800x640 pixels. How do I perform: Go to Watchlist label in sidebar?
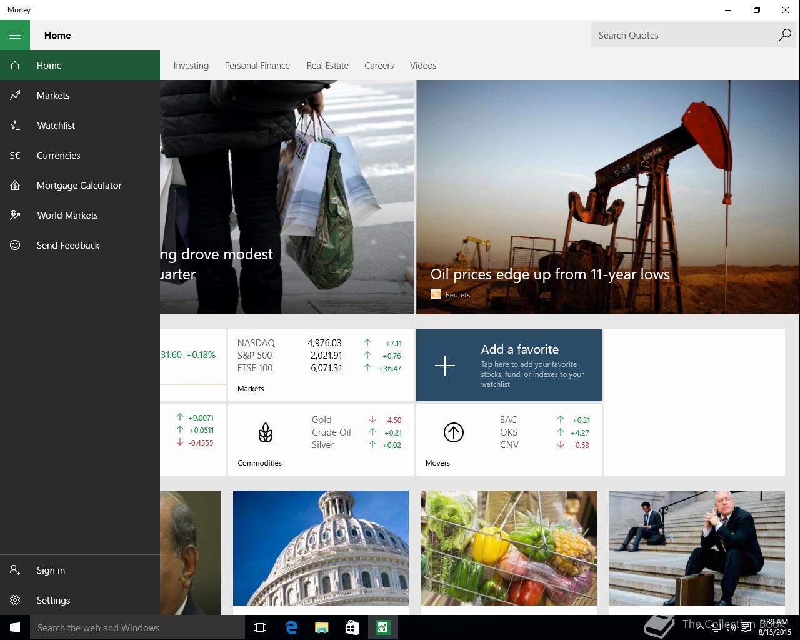[56, 125]
